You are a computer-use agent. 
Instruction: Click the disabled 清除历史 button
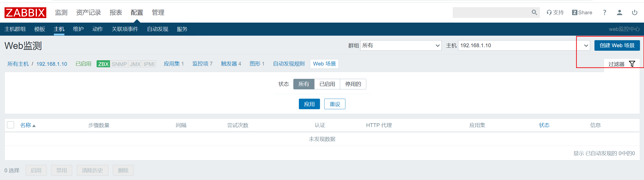coord(93,170)
